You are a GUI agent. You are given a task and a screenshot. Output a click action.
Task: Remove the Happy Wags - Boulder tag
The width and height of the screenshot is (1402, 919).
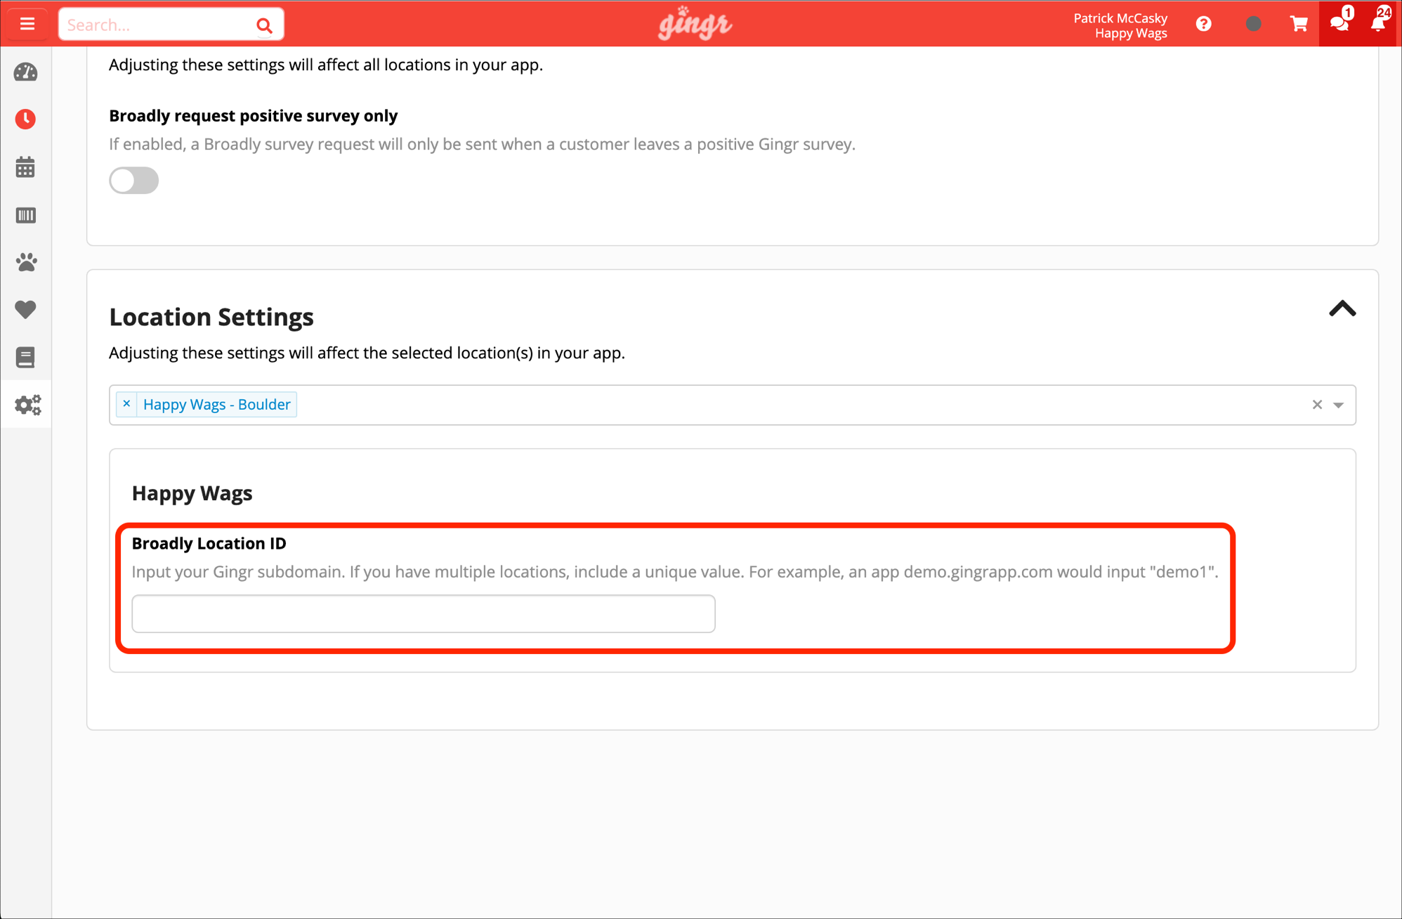[126, 403]
